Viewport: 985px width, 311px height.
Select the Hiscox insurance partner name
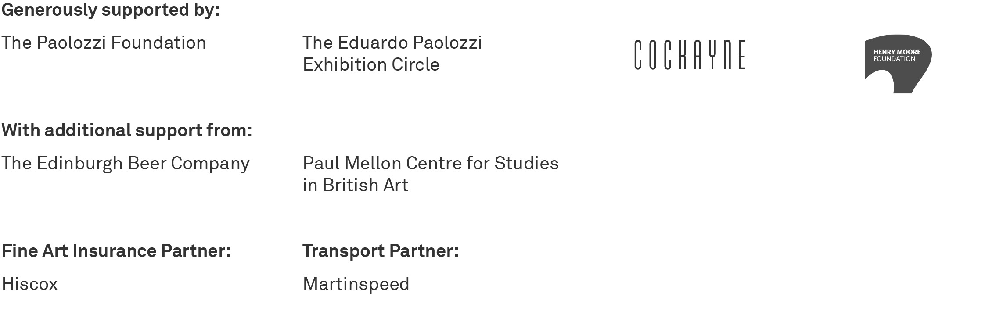point(30,284)
